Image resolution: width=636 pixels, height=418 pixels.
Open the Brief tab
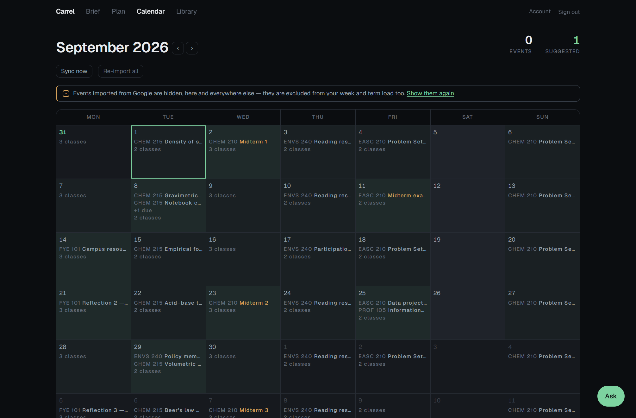[93, 11]
